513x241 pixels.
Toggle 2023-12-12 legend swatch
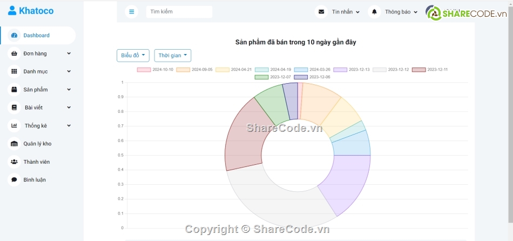pos(380,70)
